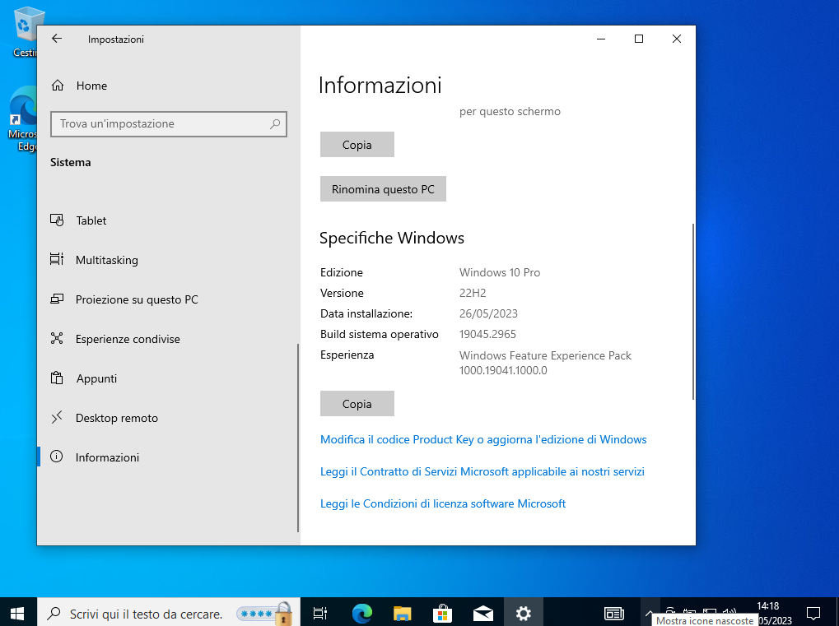This screenshot has height=626, width=839.
Task: Open Task View from taskbar
Action: [x=320, y=614]
